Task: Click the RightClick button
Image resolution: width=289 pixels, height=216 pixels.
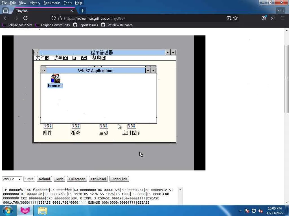Action: (x=119, y=179)
